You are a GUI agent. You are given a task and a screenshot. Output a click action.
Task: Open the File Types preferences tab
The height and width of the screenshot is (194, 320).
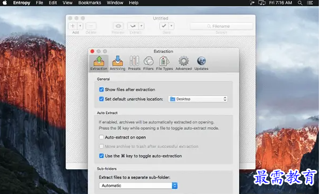click(164, 63)
